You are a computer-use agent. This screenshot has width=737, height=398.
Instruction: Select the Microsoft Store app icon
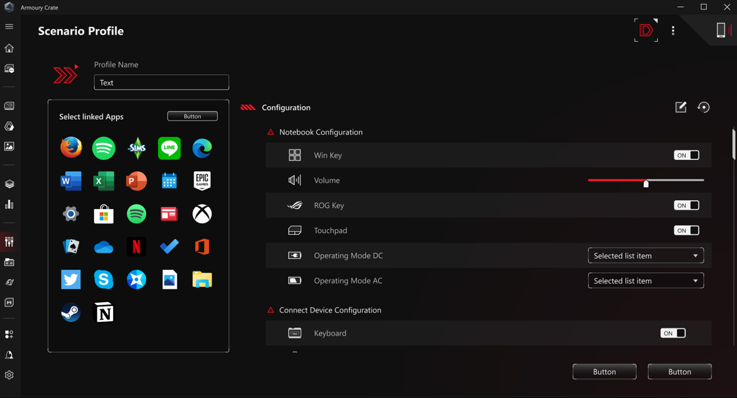104,214
